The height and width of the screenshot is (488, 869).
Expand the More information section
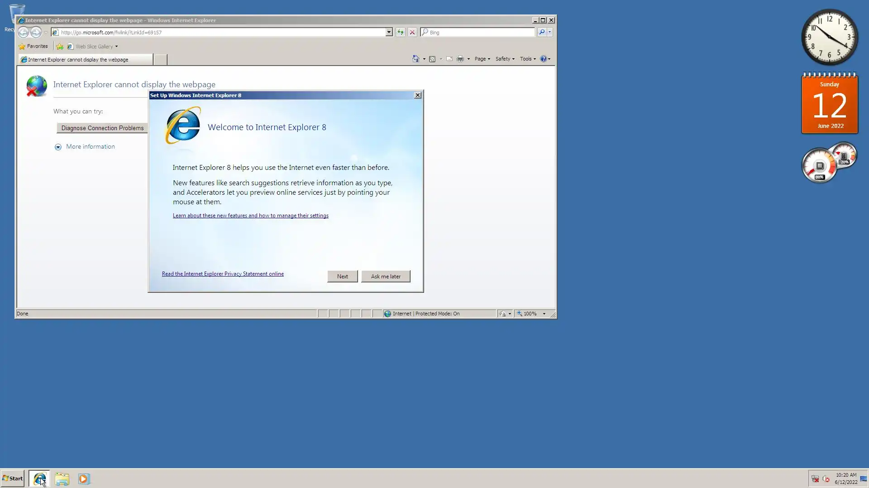pyautogui.click(x=58, y=147)
